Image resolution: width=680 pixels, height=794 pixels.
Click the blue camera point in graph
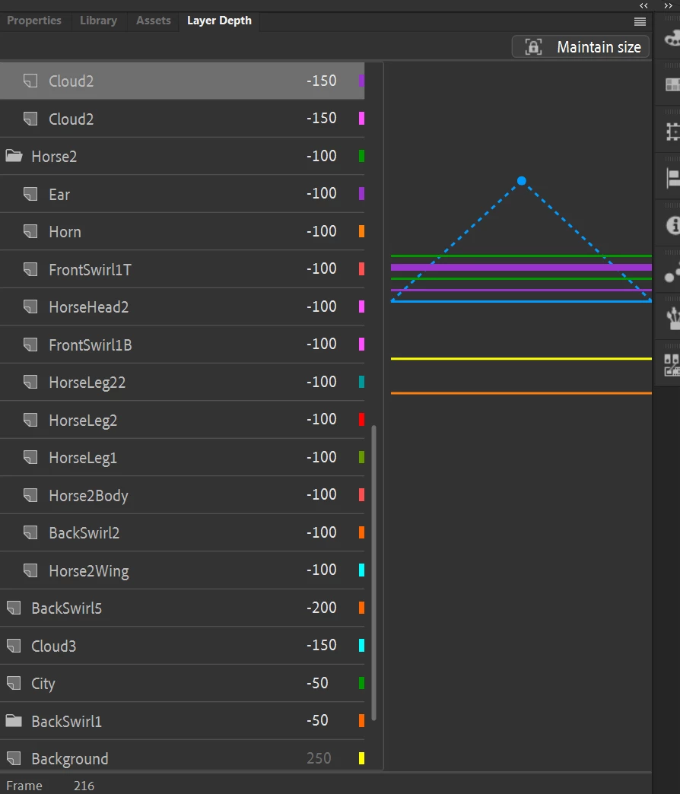point(522,181)
